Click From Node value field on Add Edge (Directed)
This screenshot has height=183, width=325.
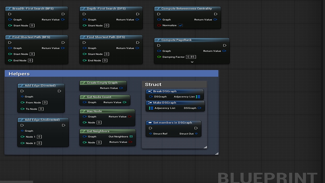(x=45, y=102)
